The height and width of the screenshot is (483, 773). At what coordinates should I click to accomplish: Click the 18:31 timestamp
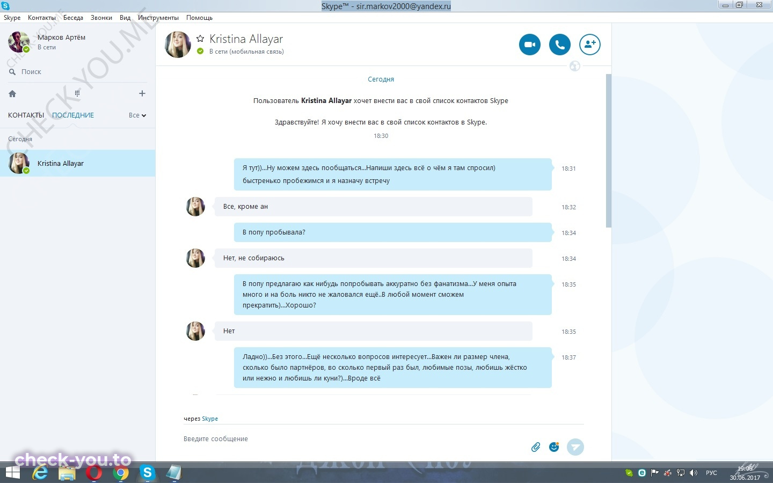[x=568, y=169]
